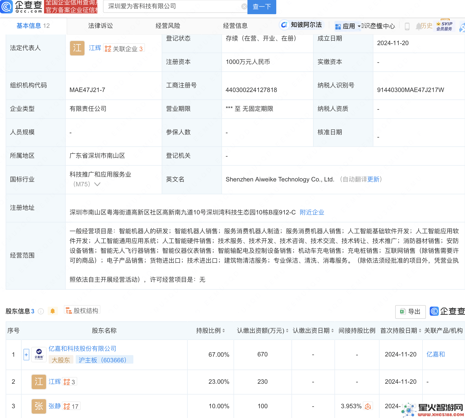Select established date 2024-11-20 in 成立日期
The image size is (465, 418).
pyautogui.click(x=393, y=43)
